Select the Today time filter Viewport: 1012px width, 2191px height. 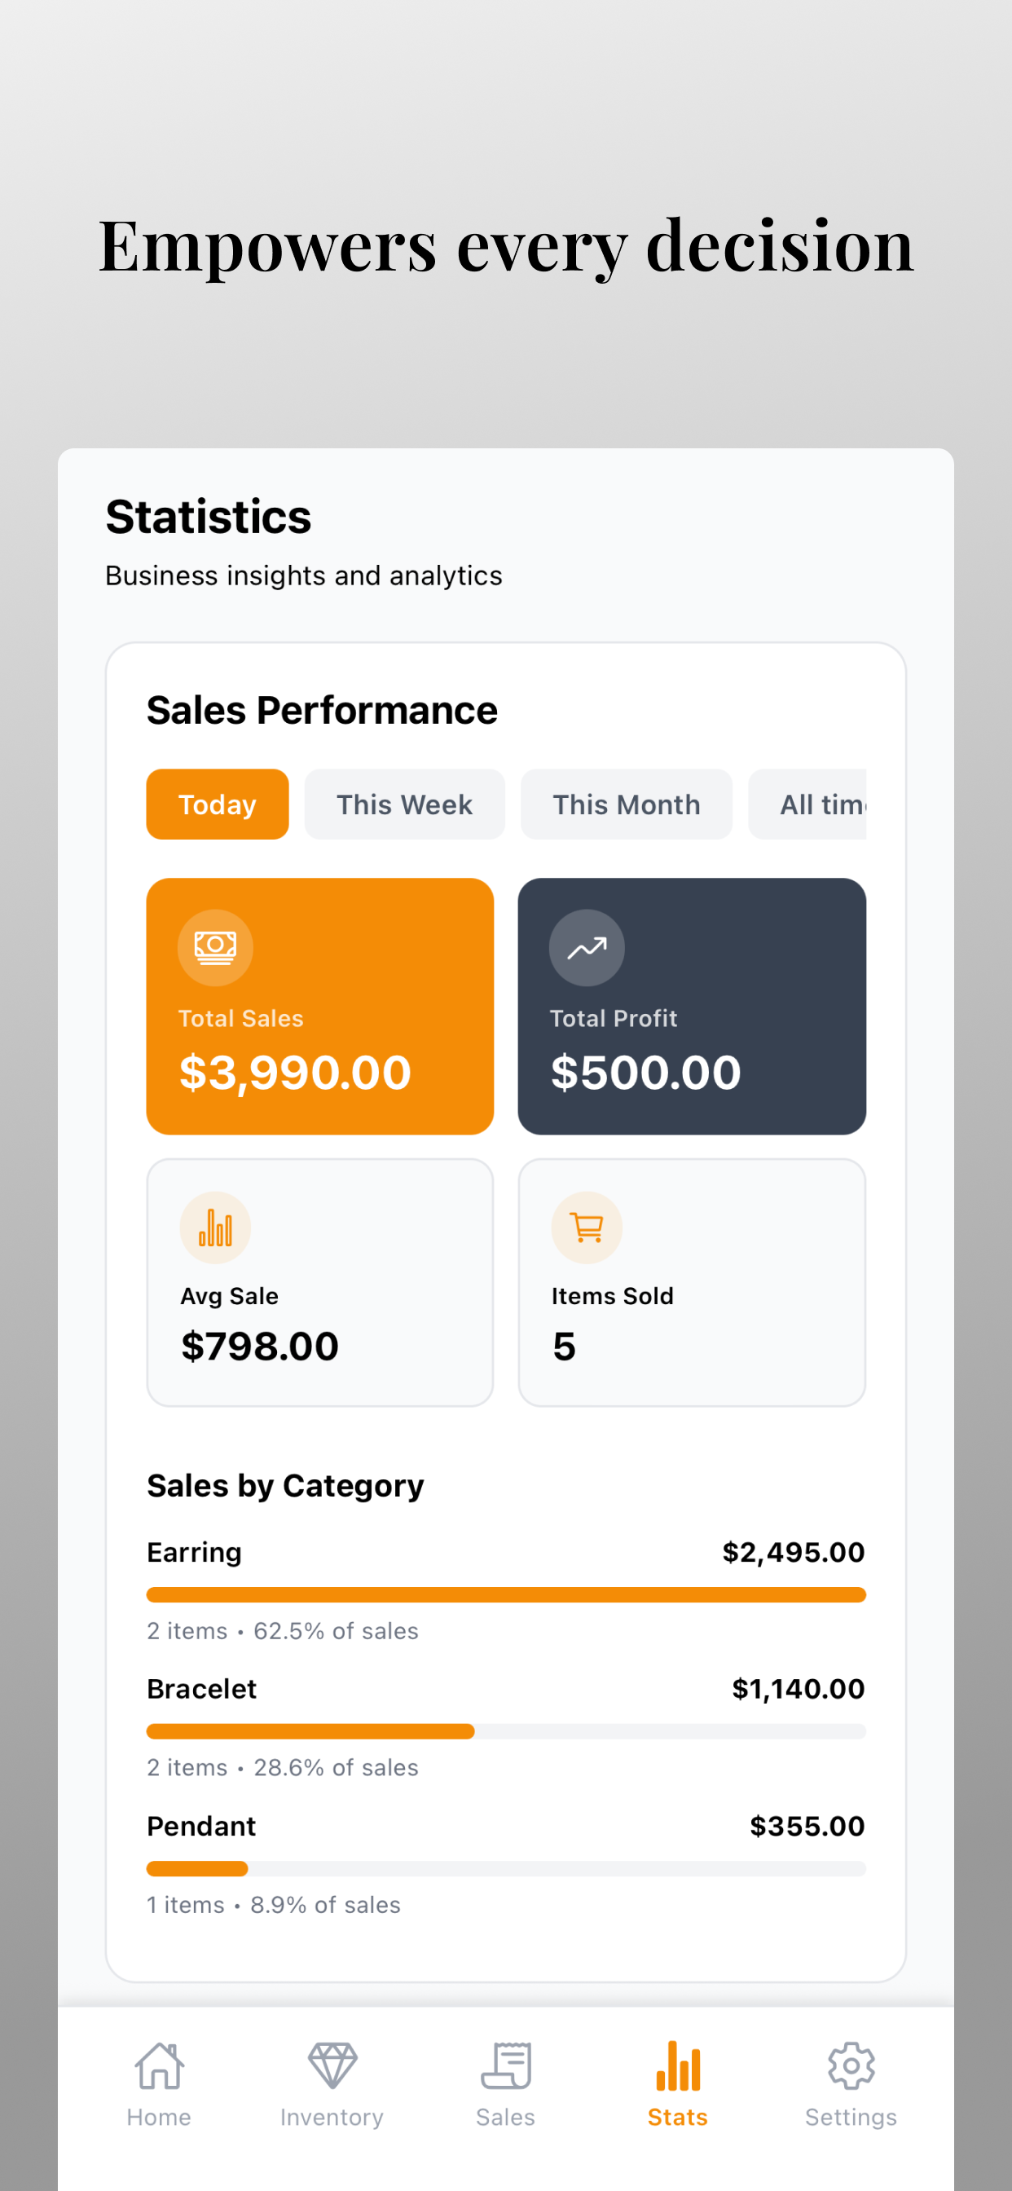(x=218, y=804)
